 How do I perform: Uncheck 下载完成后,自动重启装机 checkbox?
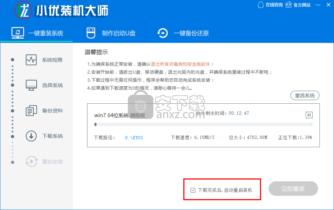pos(193,190)
